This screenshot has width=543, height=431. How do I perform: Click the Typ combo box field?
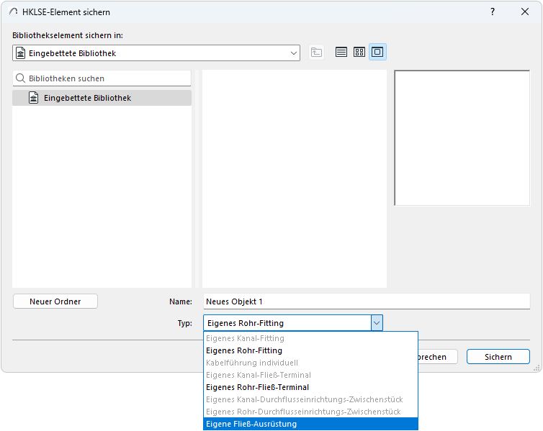[293, 323]
